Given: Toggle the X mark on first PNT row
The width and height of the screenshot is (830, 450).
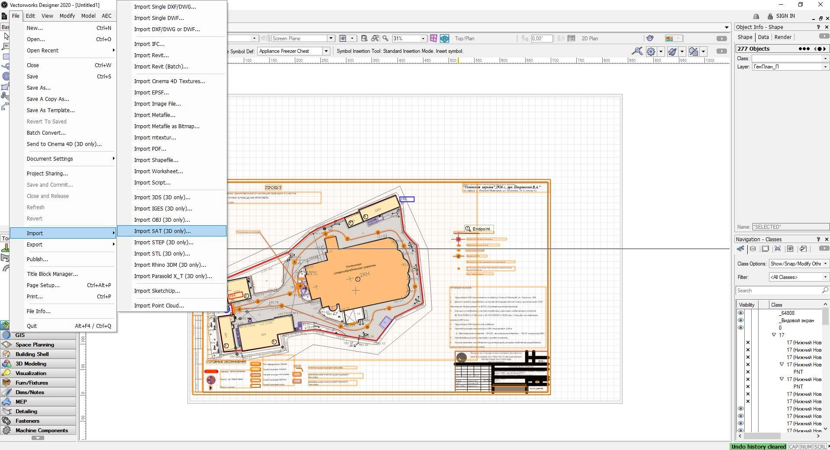Looking at the screenshot, I should (748, 372).
